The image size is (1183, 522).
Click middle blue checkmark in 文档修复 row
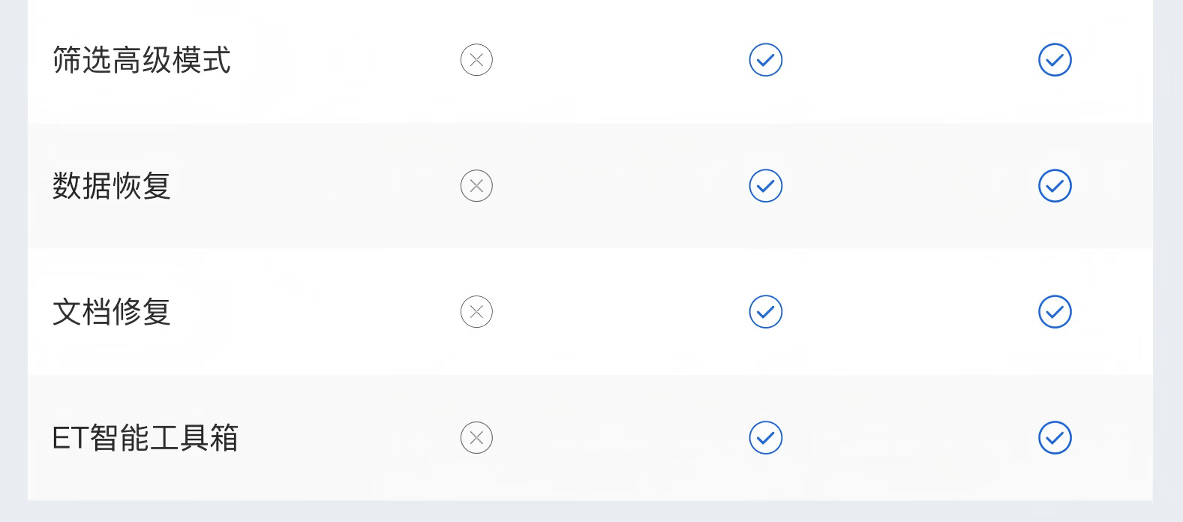(x=765, y=312)
